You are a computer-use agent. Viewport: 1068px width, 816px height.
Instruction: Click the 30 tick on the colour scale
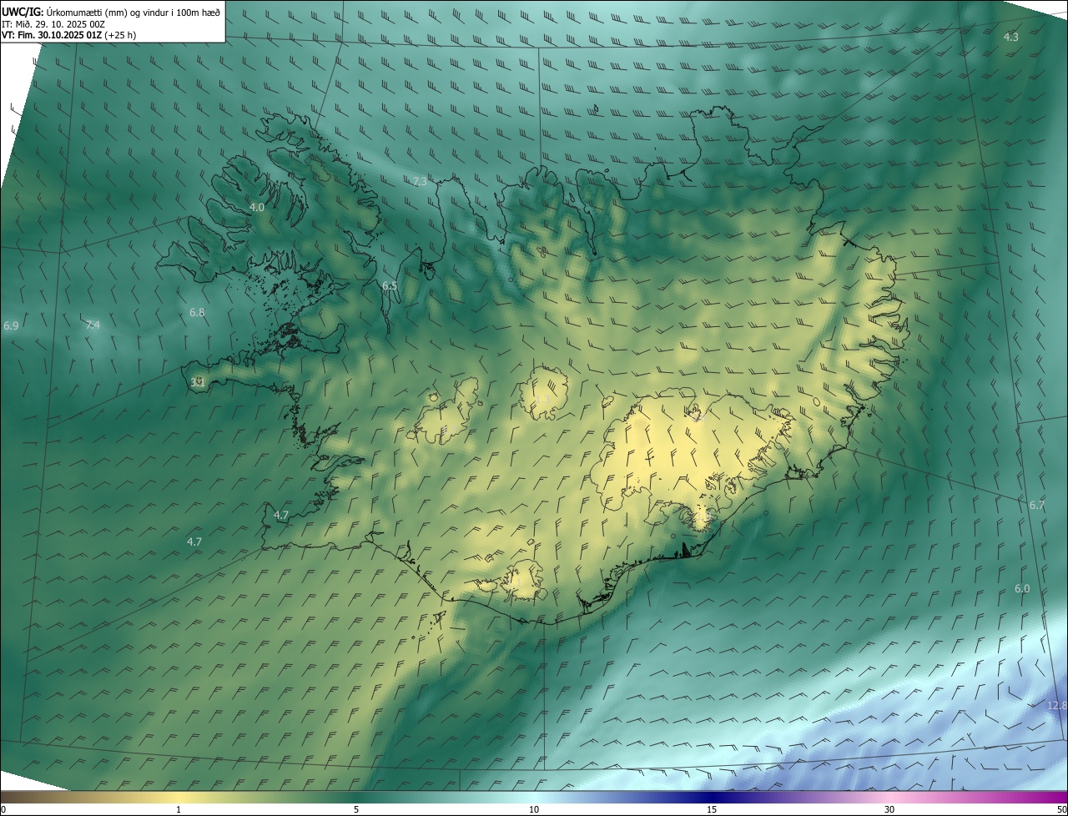889,809
